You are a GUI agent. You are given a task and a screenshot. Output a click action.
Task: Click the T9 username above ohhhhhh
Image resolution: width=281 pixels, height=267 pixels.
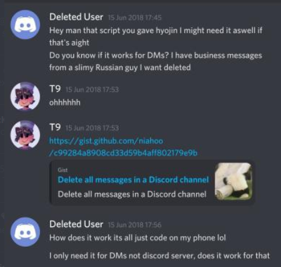pyautogui.click(x=55, y=89)
